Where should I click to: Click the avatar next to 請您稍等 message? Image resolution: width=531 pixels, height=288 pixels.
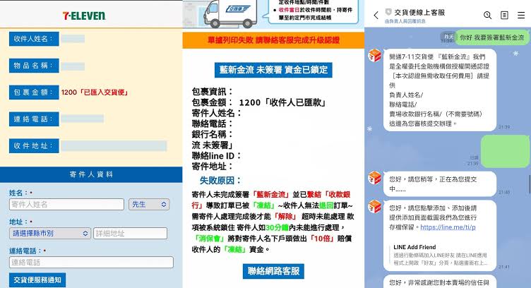tap(375, 178)
